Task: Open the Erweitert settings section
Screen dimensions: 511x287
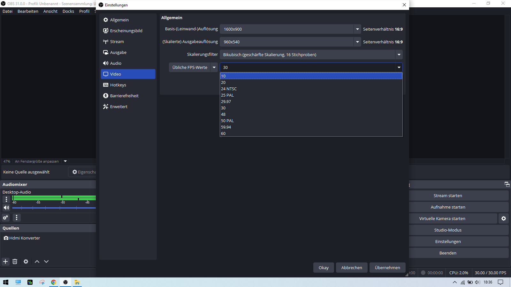Action: pos(128,107)
